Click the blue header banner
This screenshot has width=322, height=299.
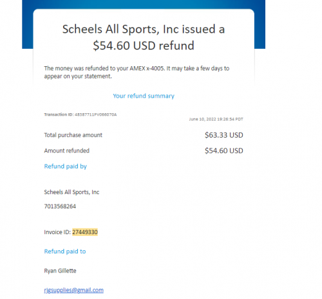click(x=144, y=5)
